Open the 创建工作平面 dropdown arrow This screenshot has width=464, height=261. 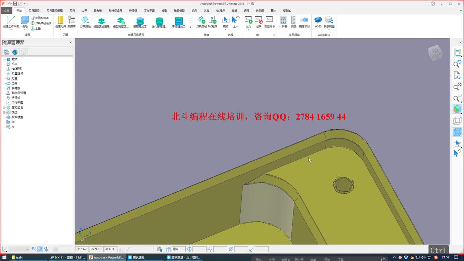pyautogui.click(x=11, y=30)
